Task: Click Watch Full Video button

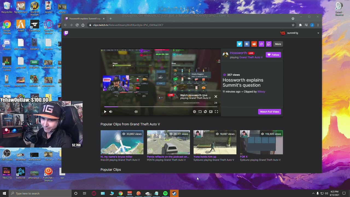Action: point(270,112)
